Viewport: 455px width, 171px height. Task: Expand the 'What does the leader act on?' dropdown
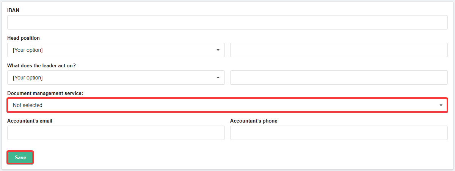tap(116, 78)
